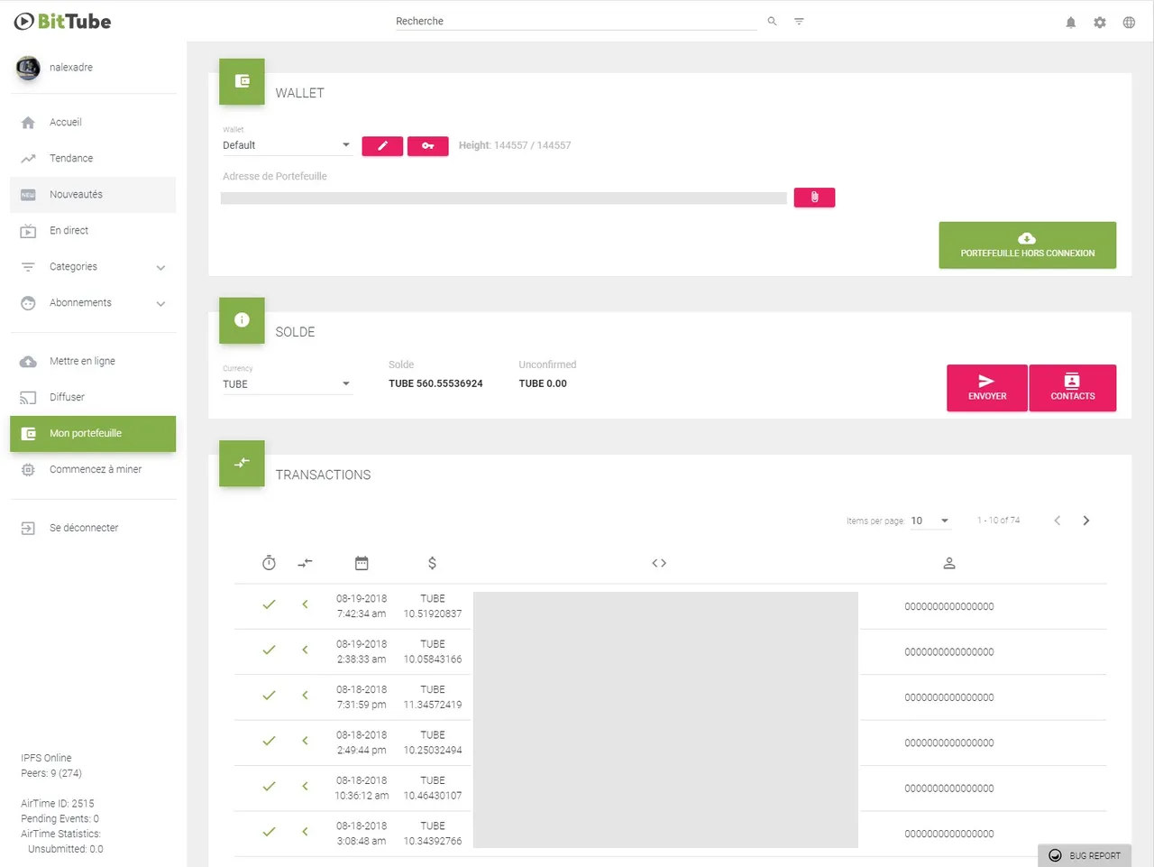The width and height of the screenshot is (1154, 867).
Task: Click the calendar date column header icon
Action: [362, 563]
